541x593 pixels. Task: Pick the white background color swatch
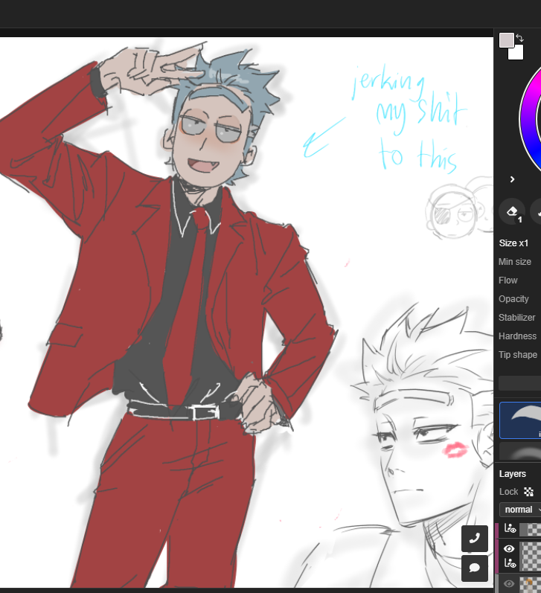click(517, 53)
